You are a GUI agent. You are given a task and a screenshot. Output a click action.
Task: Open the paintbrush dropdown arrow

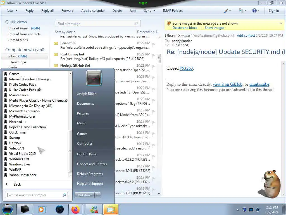point(230,11)
